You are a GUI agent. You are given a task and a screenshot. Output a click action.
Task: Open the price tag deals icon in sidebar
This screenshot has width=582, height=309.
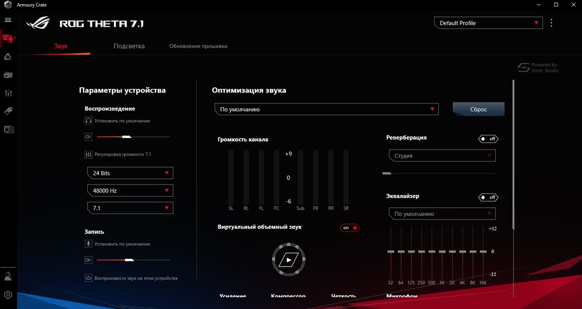tap(8, 111)
